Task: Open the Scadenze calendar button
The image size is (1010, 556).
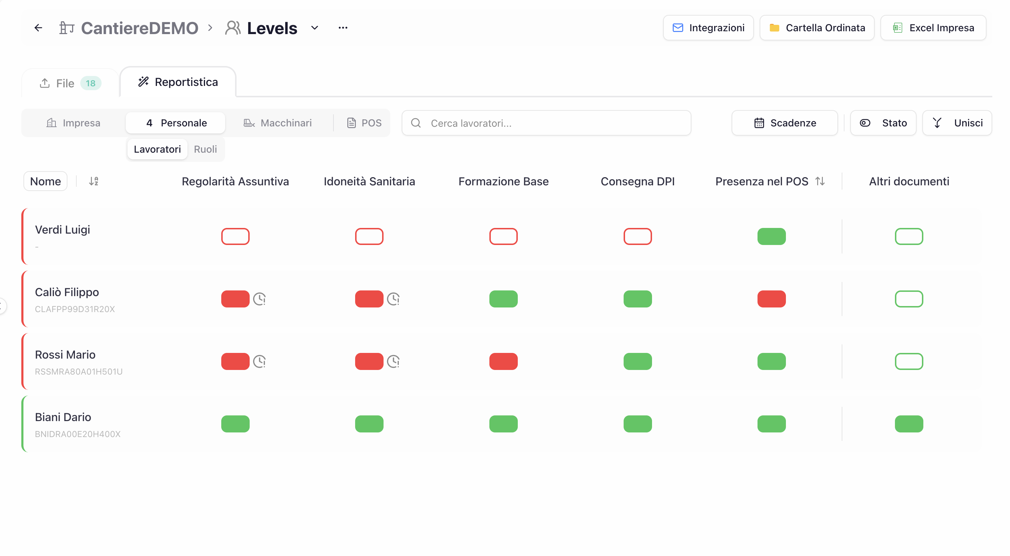Action: [x=784, y=123]
